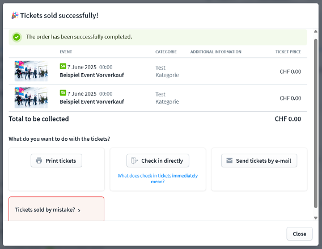Viewport: 322px width, 249px height.
Task: Click the Tickets sold by mistake panel
Action: (x=57, y=209)
